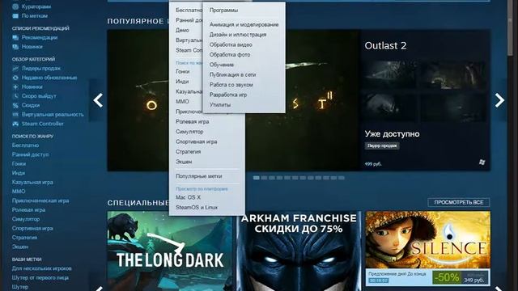The height and width of the screenshot is (291, 518).
Task: Open The Long Dark special offer
Action: [x=170, y=251]
